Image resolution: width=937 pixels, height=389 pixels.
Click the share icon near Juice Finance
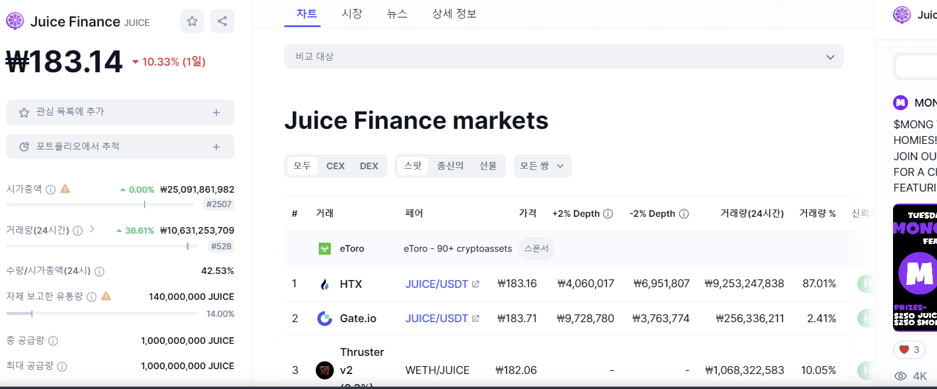tap(222, 22)
